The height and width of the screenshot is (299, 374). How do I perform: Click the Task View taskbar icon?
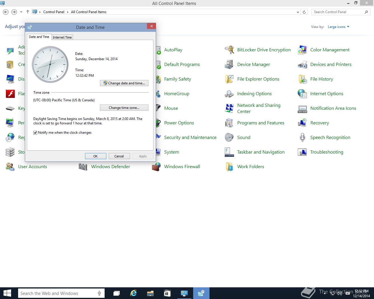tap(117, 293)
